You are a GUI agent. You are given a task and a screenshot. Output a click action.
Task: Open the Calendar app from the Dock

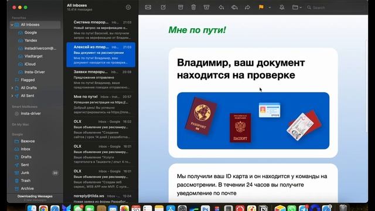coord(136,208)
